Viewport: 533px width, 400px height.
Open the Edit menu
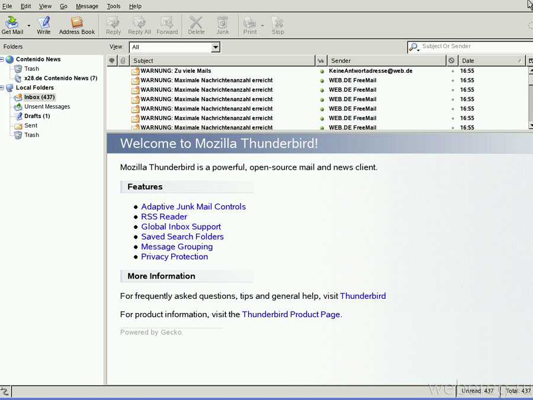coord(25,6)
